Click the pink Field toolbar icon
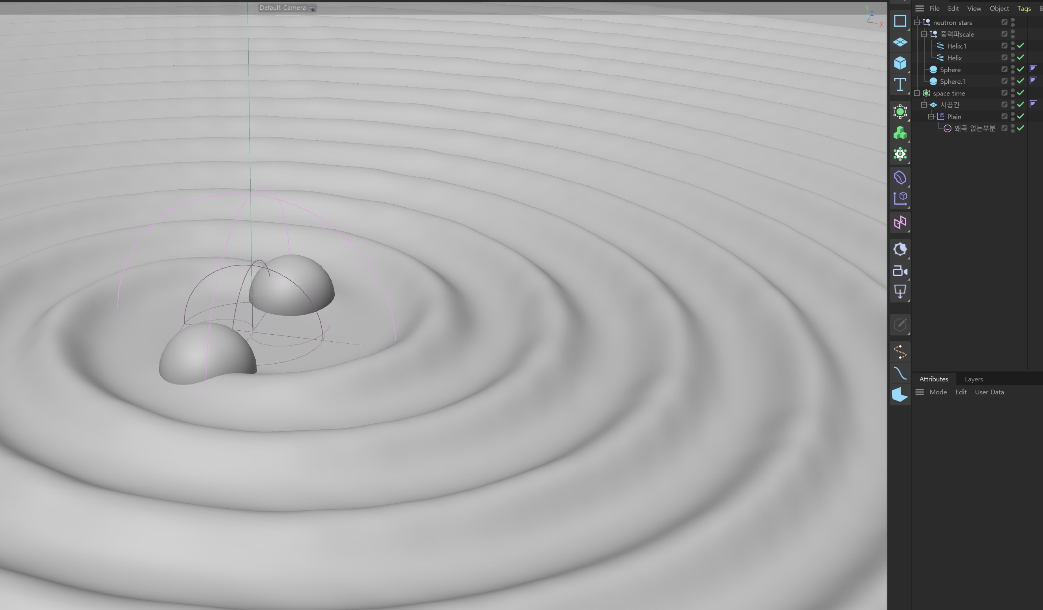The width and height of the screenshot is (1043, 610). tap(900, 223)
